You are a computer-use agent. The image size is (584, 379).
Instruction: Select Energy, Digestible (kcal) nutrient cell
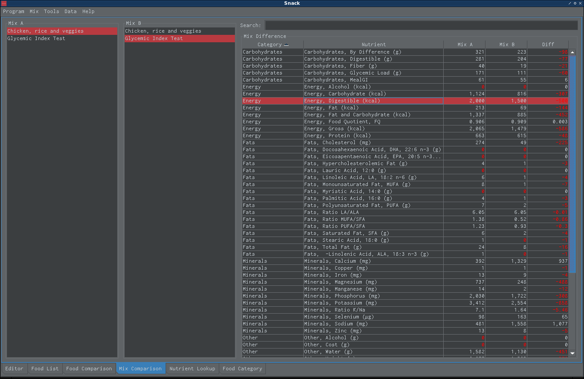point(373,101)
